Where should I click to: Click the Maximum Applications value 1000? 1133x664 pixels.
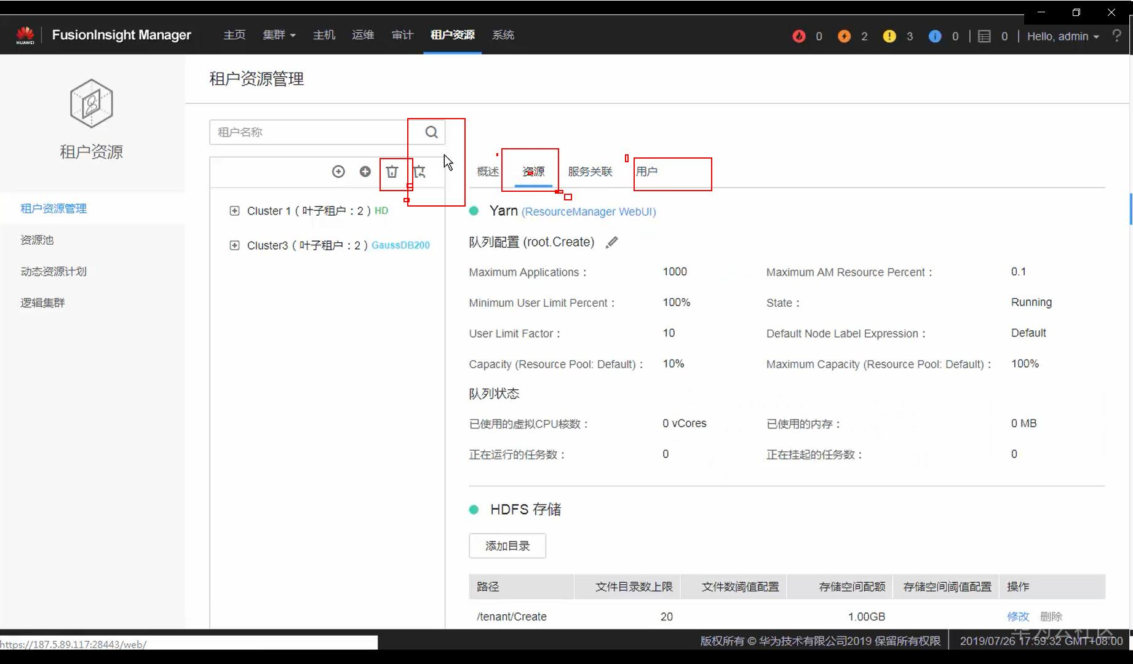675,272
